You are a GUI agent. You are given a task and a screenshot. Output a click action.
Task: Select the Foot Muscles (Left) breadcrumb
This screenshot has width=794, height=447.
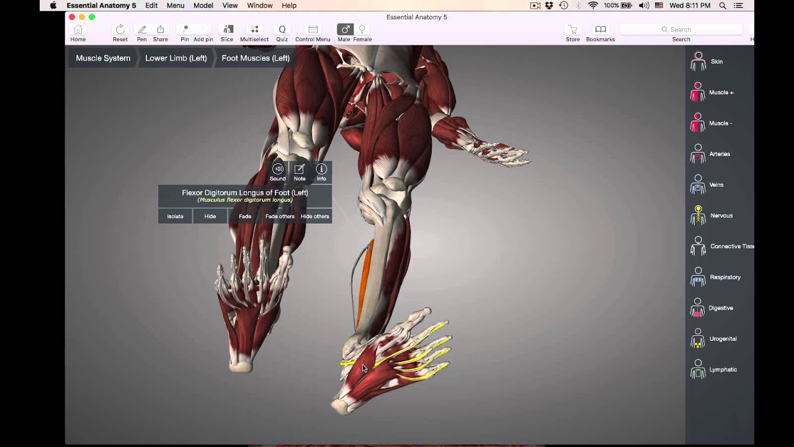pyautogui.click(x=256, y=58)
